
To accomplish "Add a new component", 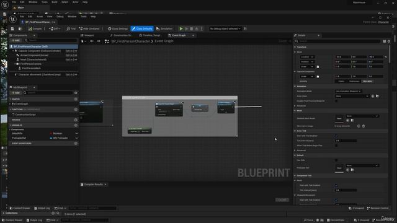I will click(16, 40).
